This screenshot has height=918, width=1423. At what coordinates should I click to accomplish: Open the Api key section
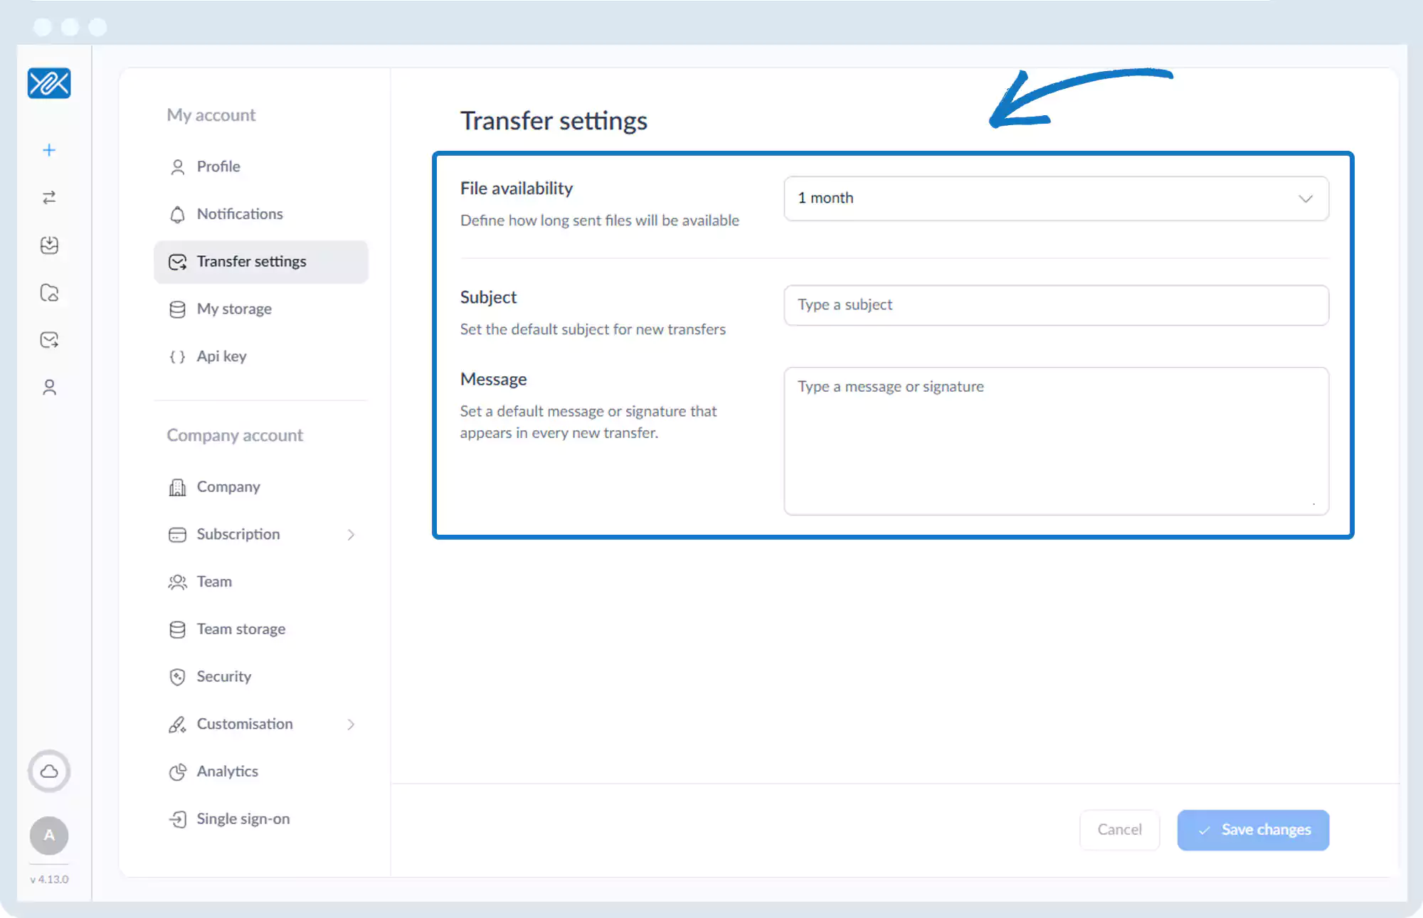[x=221, y=356]
